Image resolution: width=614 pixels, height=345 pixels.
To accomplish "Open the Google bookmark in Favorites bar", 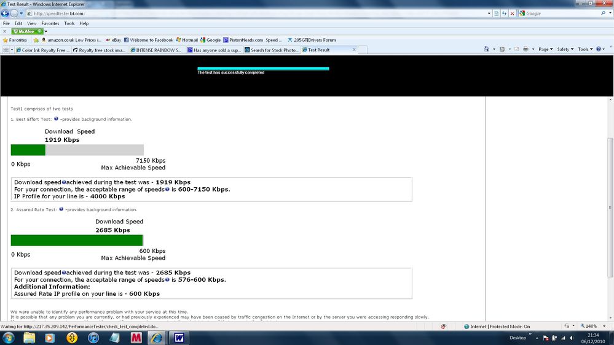I will click(210, 40).
